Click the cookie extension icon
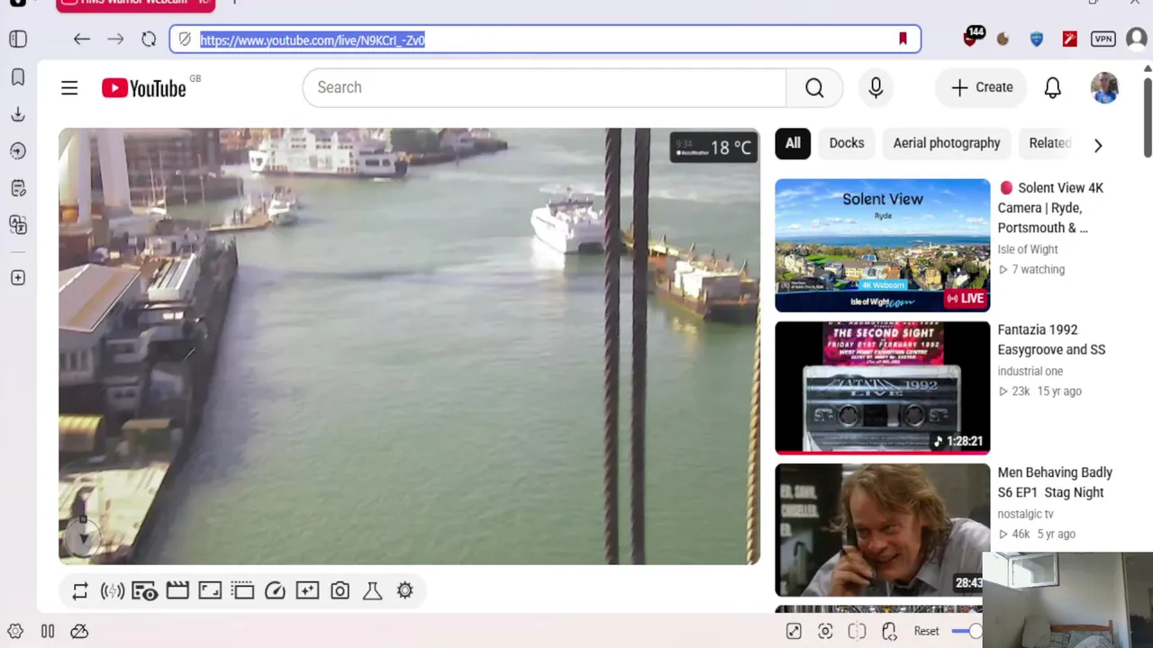 1003,39
